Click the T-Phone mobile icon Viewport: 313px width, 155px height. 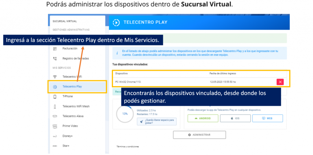[55, 96]
